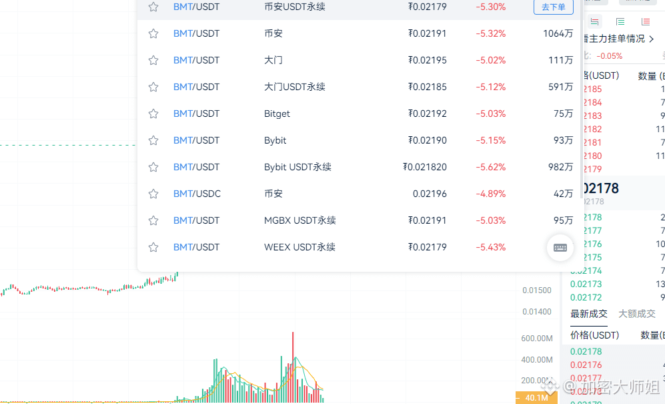Image resolution: width=665 pixels, height=404 pixels.
Task: Click the 1064万 volume value
Action: click(x=558, y=33)
